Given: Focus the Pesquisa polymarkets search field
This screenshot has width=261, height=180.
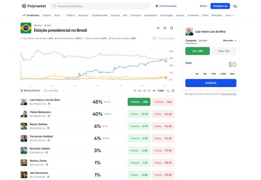Looking at the screenshot, I should pos(100,6).
